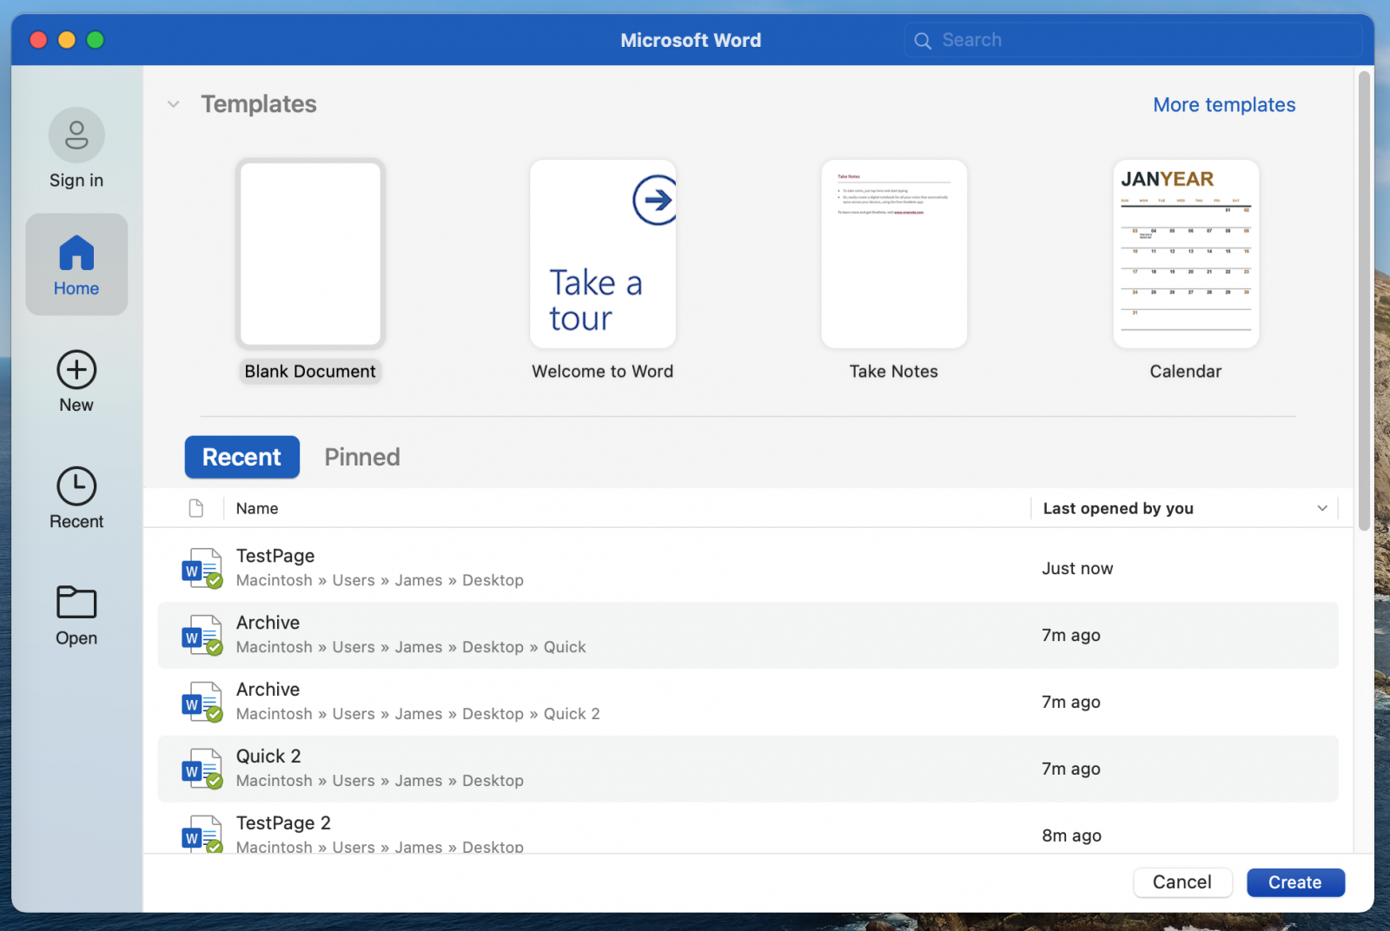This screenshot has height=931, width=1390.
Task: Click the file icon for TestPage 2
Action: tap(202, 834)
